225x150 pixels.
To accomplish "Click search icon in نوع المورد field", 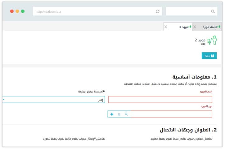I will click(x=126, y=114).
